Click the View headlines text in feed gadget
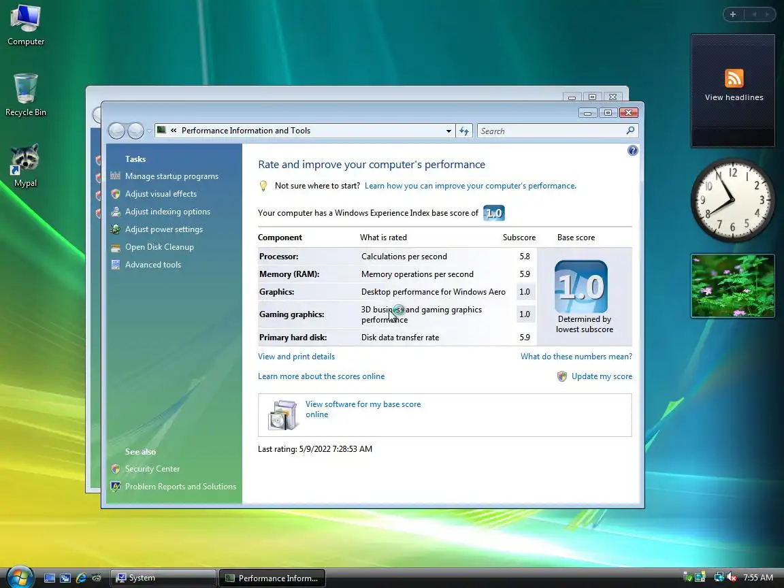 tap(734, 97)
